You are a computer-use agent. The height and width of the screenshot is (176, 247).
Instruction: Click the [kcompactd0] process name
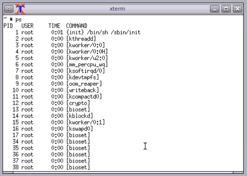[85, 97]
